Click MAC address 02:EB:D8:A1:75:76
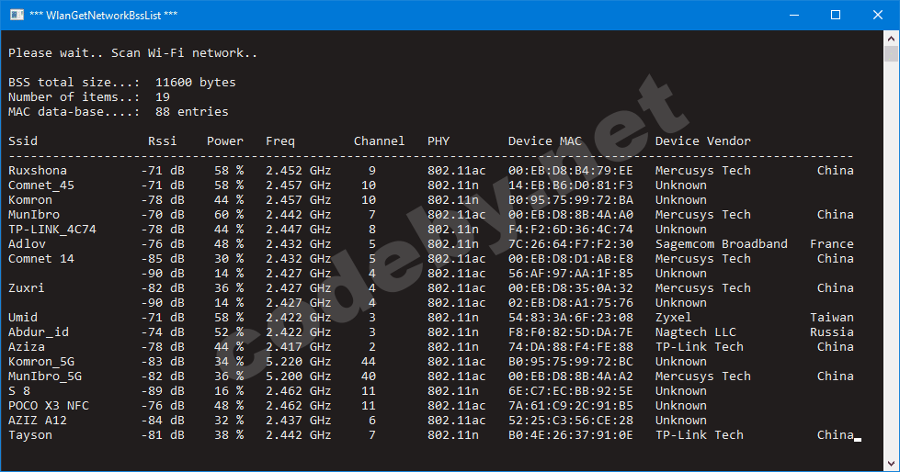 571,303
